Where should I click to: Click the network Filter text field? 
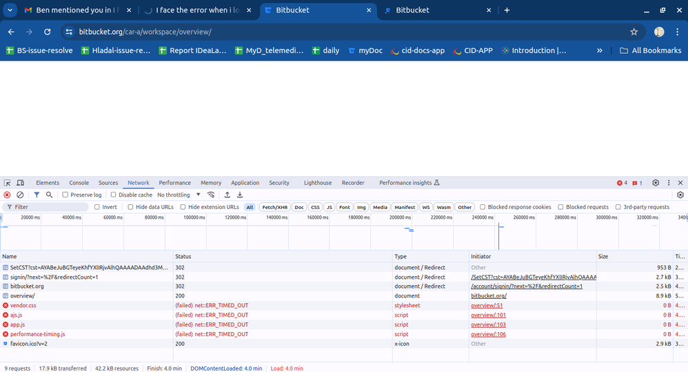coord(45,207)
